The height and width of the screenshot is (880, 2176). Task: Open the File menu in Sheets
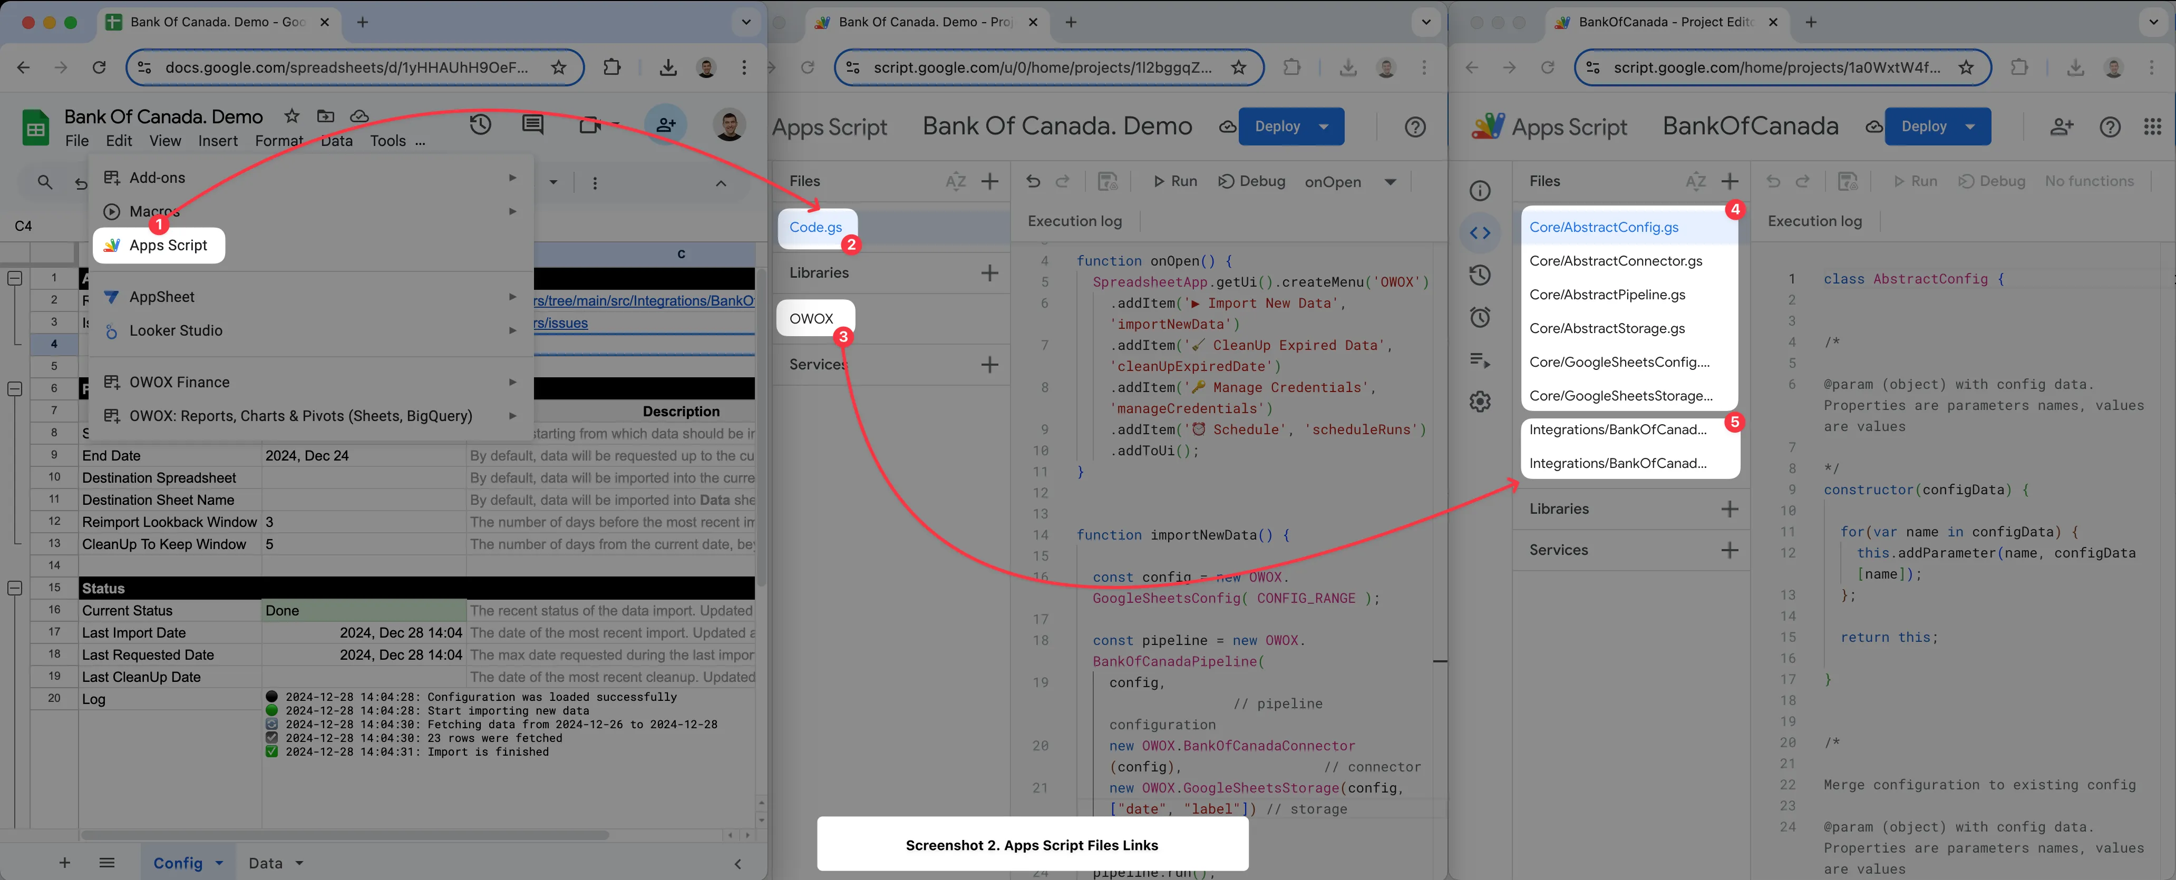pyautogui.click(x=77, y=141)
